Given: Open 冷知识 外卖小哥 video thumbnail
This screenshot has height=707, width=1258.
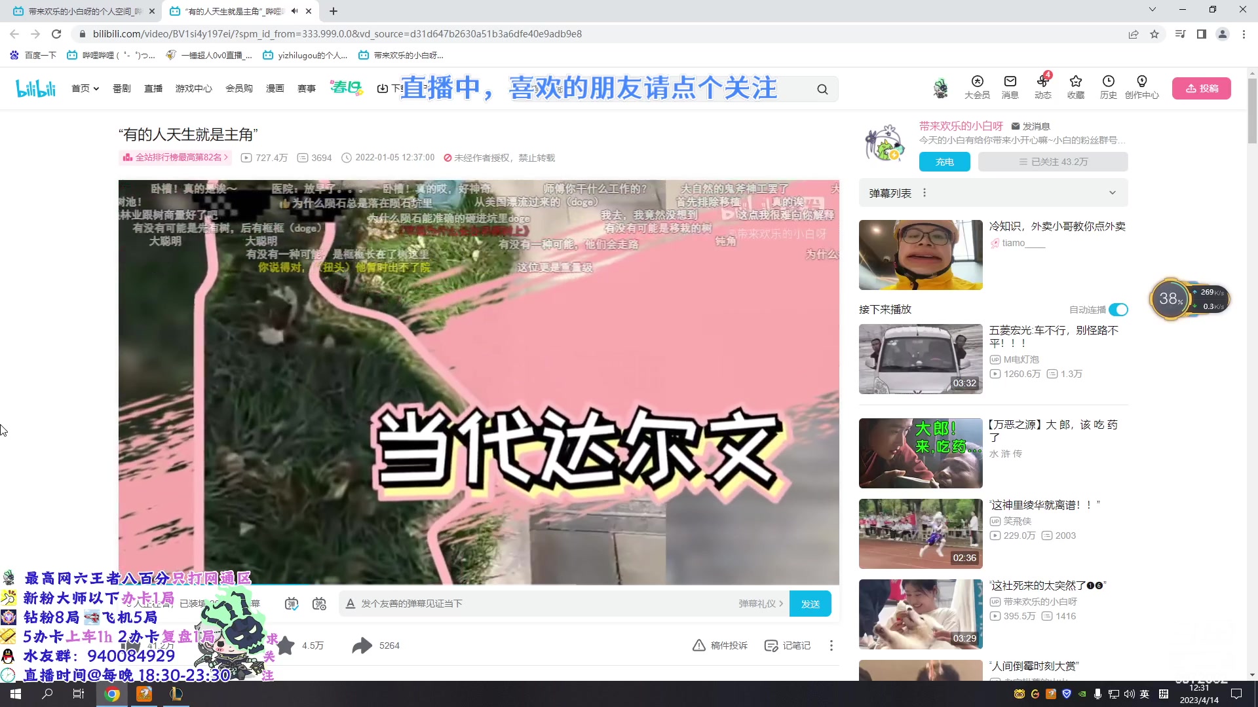Looking at the screenshot, I should click(x=921, y=255).
